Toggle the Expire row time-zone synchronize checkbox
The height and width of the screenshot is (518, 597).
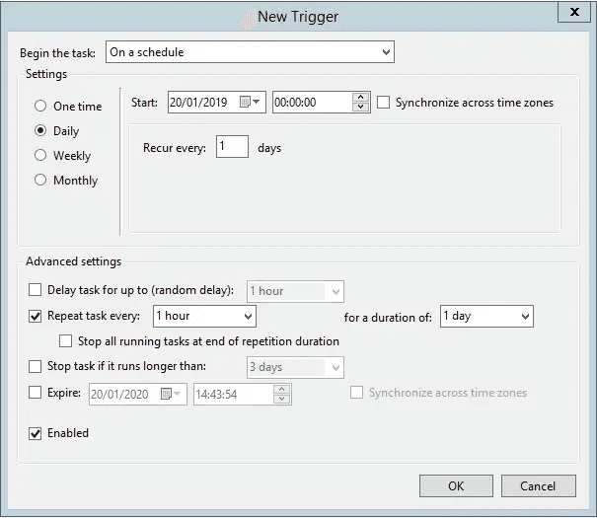click(357, 393)
